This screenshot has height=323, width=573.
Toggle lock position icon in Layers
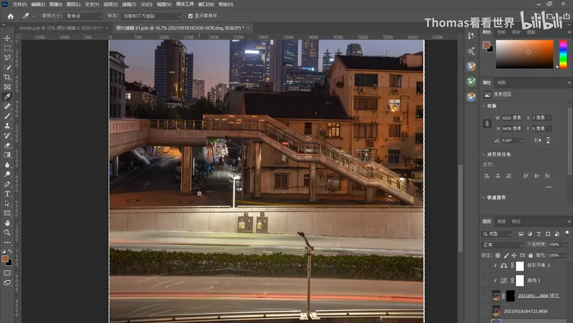[x=514, y=255]
